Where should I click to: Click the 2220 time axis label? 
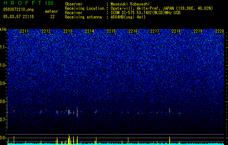tap(220, 31)
